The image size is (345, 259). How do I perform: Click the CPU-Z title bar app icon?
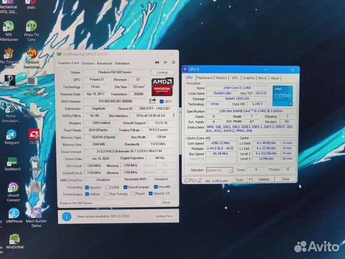[185, 69]
